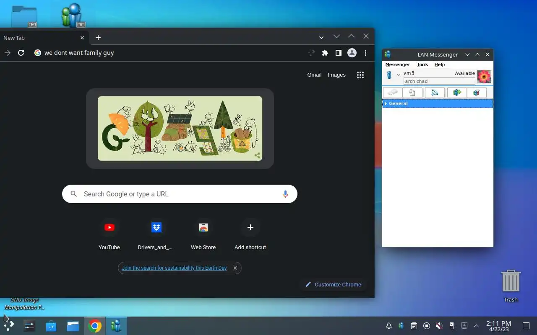The height and width of the screenshot is (335, 537).
Task: Click the flower avatar picture in LAN Messenger
Action: click(484, 77)
